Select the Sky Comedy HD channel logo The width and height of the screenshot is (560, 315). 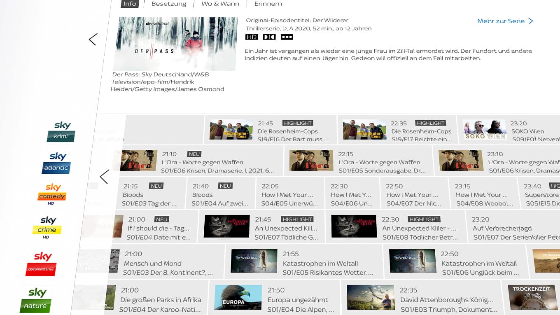point(52,194)
